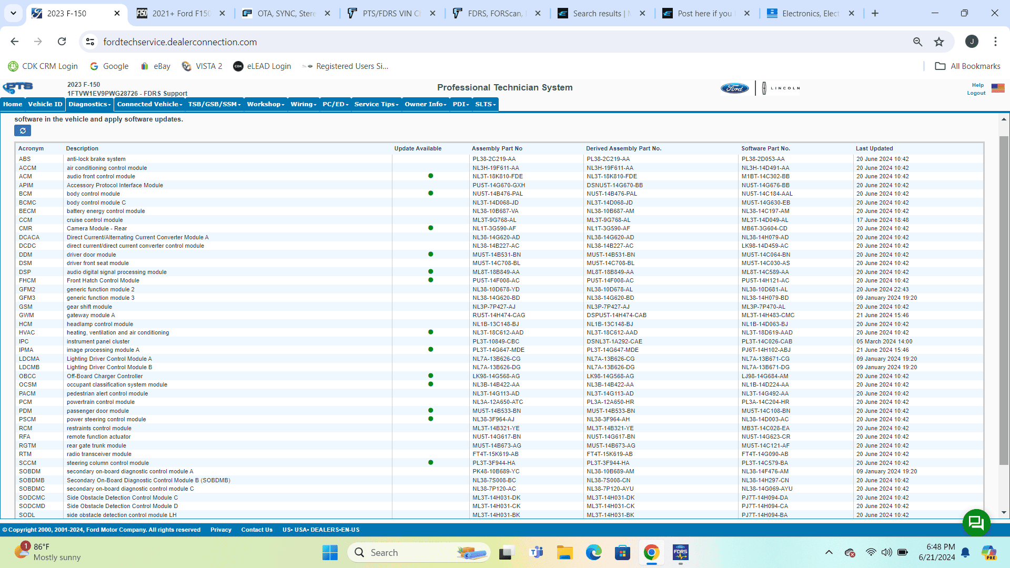Click the Logout link
Viewport: 1010px width, 568px height.
[976, 93]
